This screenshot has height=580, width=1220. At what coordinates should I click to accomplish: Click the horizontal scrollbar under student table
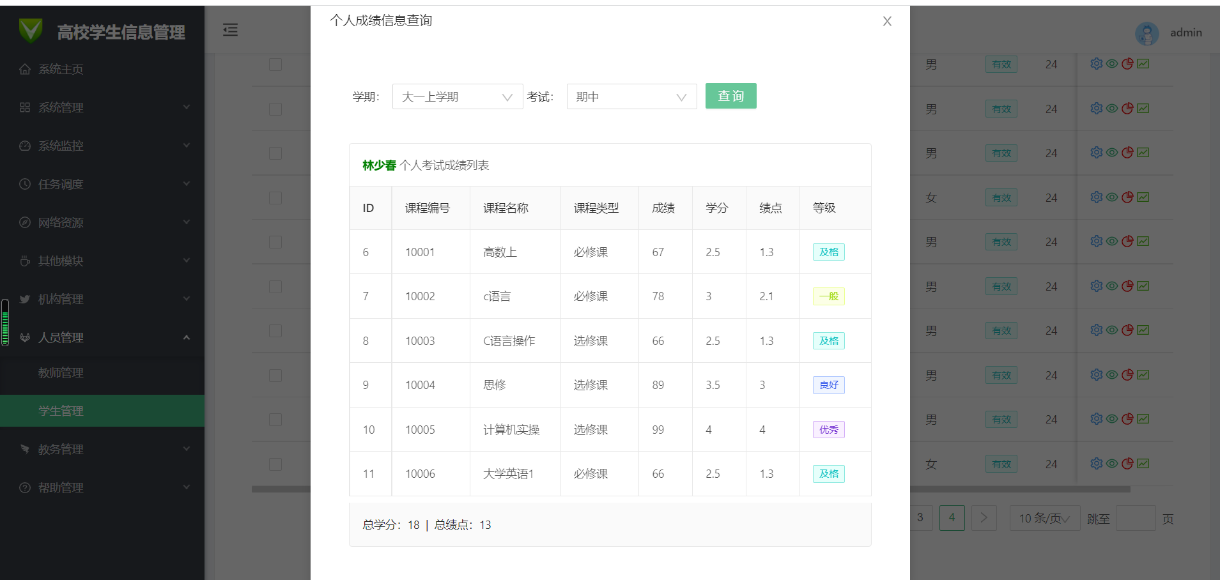click(x=690, y=489)
